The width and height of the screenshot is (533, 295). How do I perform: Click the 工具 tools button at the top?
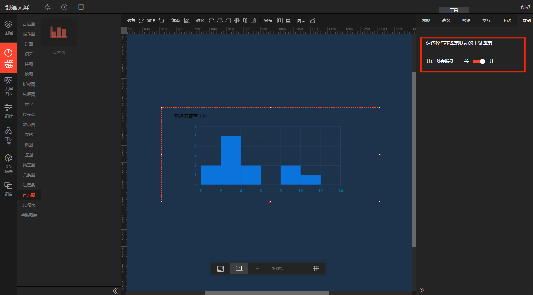point(454,10)
